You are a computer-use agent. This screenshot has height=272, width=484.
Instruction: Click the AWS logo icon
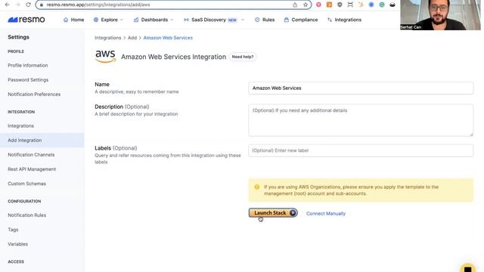(105, 56)
